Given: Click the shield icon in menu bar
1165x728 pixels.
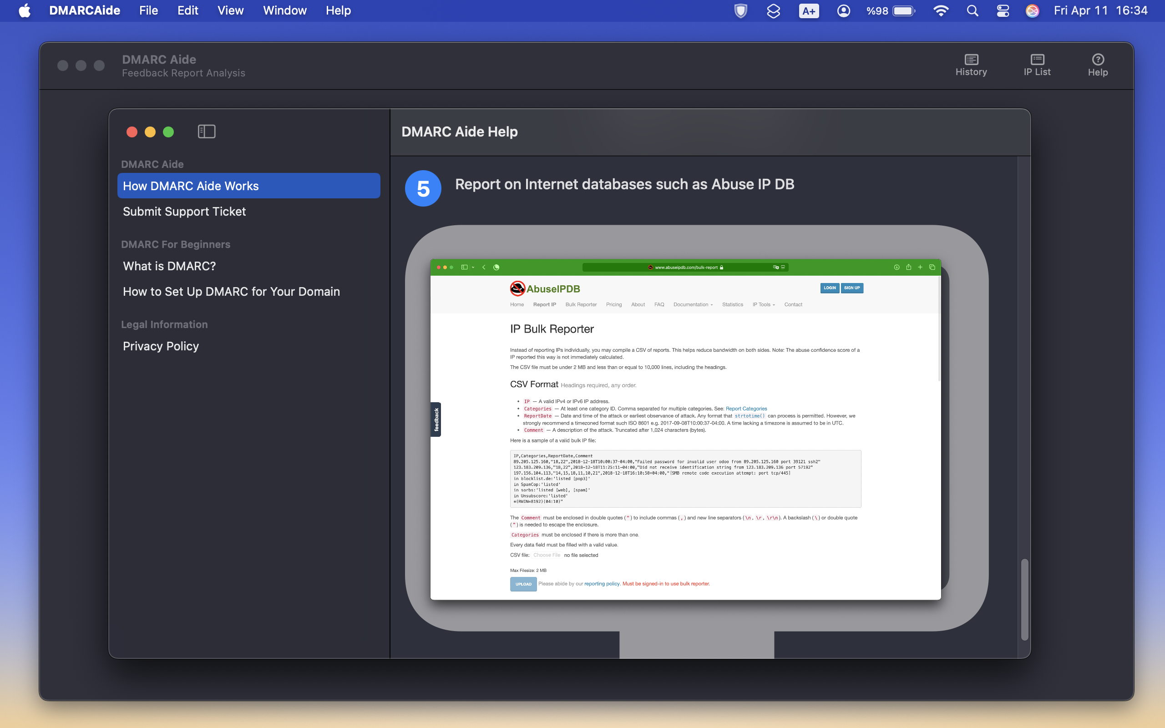Looking at the screenshot, I should point(740,10).
